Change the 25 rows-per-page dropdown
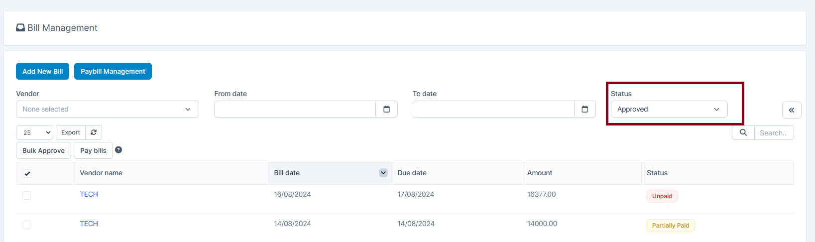The image size is (815, 242). [35, 132]
